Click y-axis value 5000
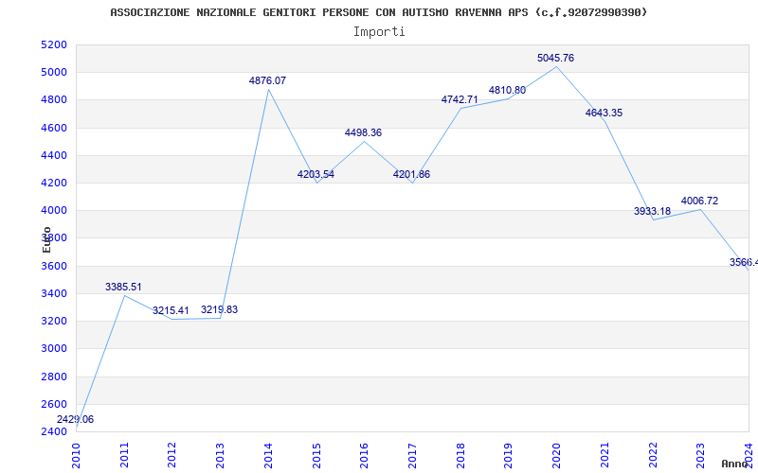 pos(55,73)
